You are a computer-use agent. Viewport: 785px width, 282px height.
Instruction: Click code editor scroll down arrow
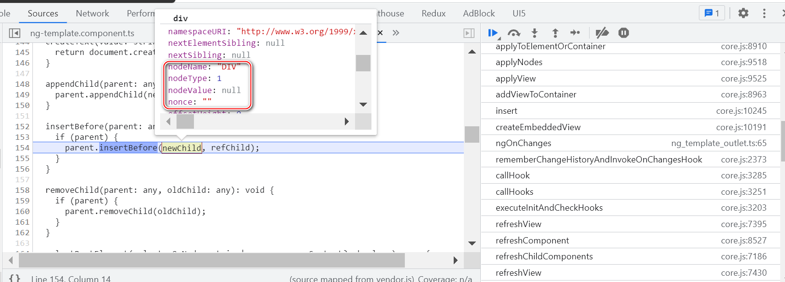coord(472,243)
